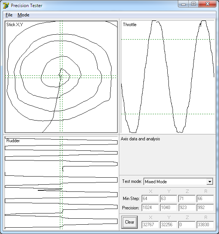This screenshot has height=234, width=219.
Task: Expand the Test mode dropdown arrow
Action: 210,182
